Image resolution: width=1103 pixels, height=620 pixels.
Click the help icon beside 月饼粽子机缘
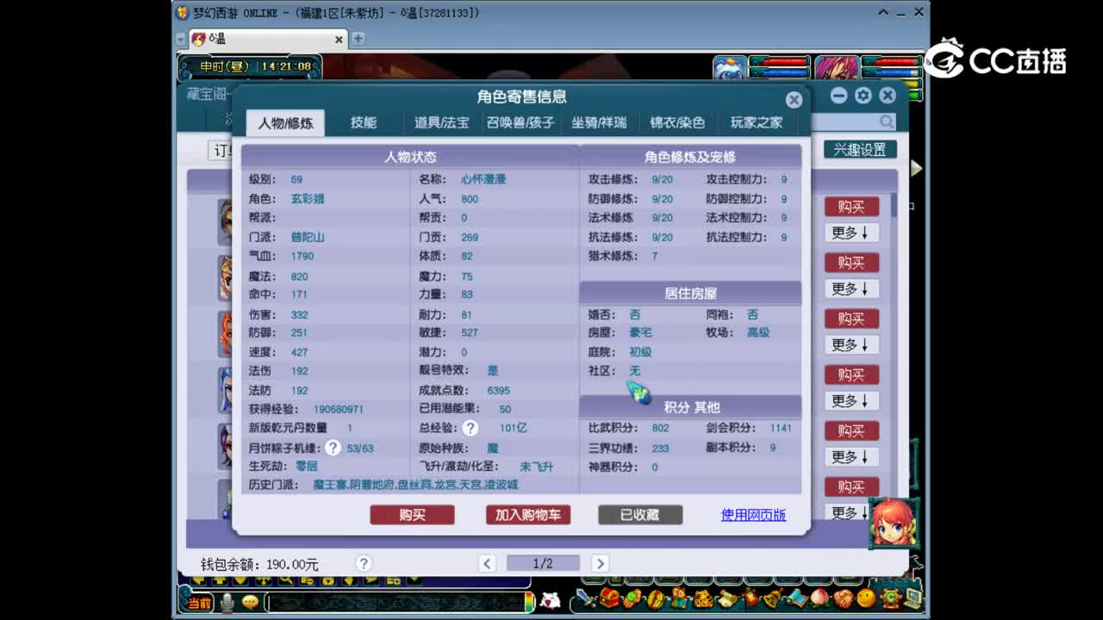pyautogui.click(x=333, y=448)
